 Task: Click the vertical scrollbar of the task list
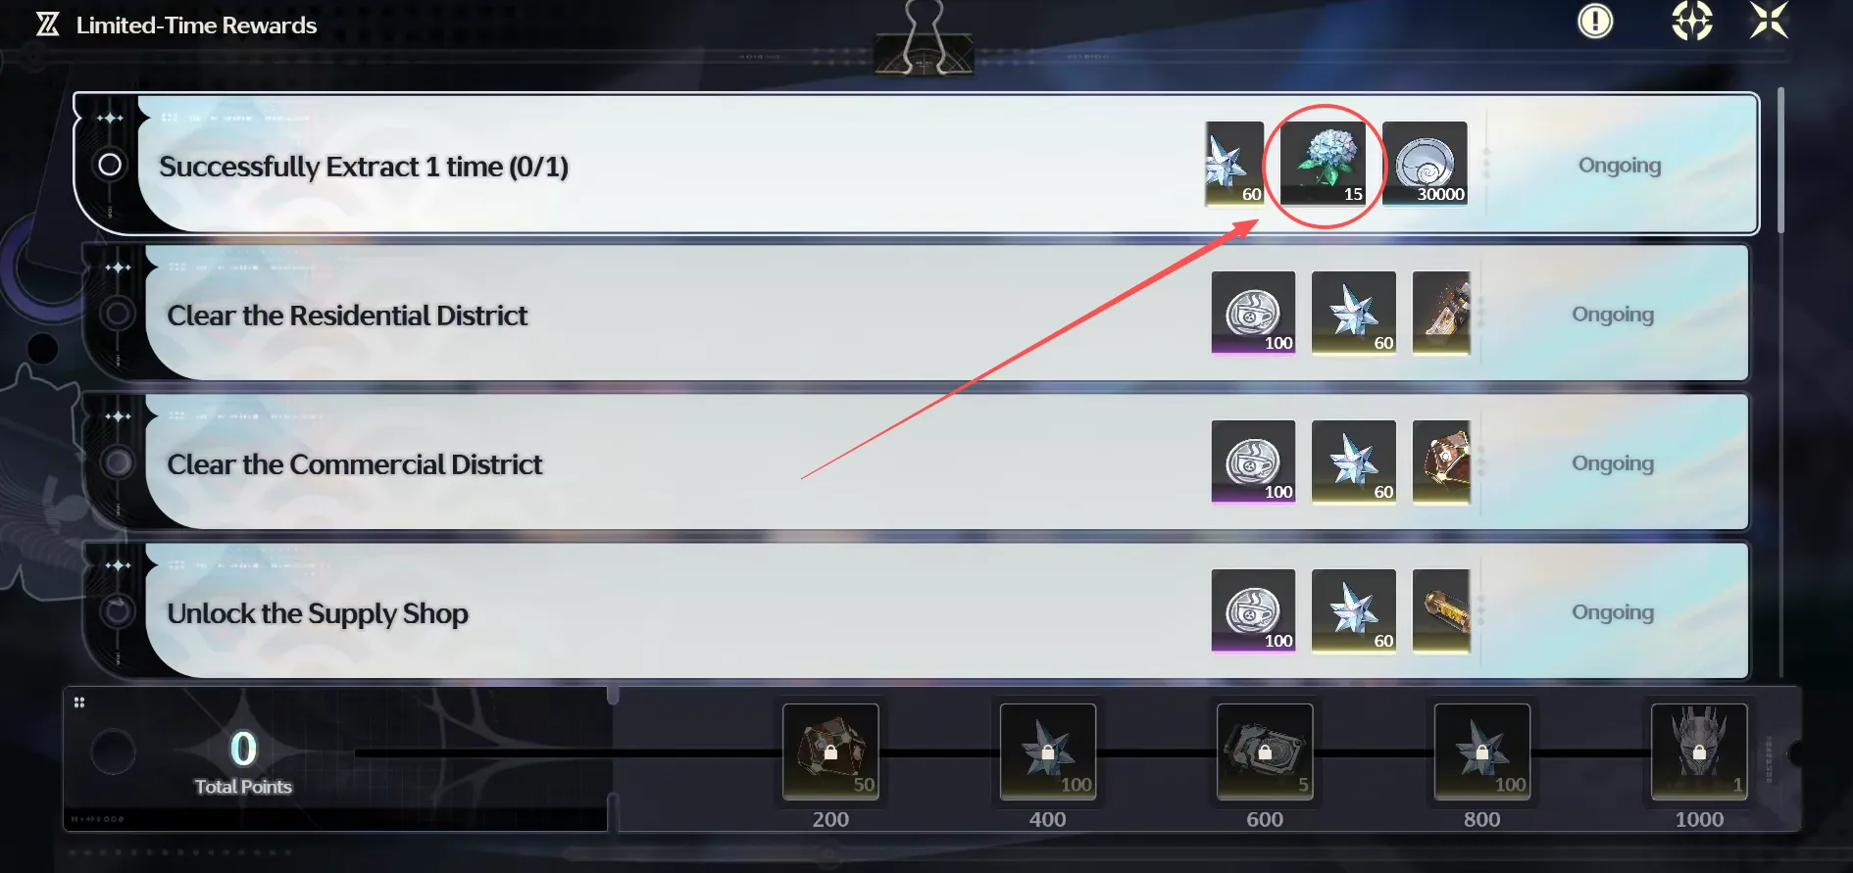(x=1780, y=162)
